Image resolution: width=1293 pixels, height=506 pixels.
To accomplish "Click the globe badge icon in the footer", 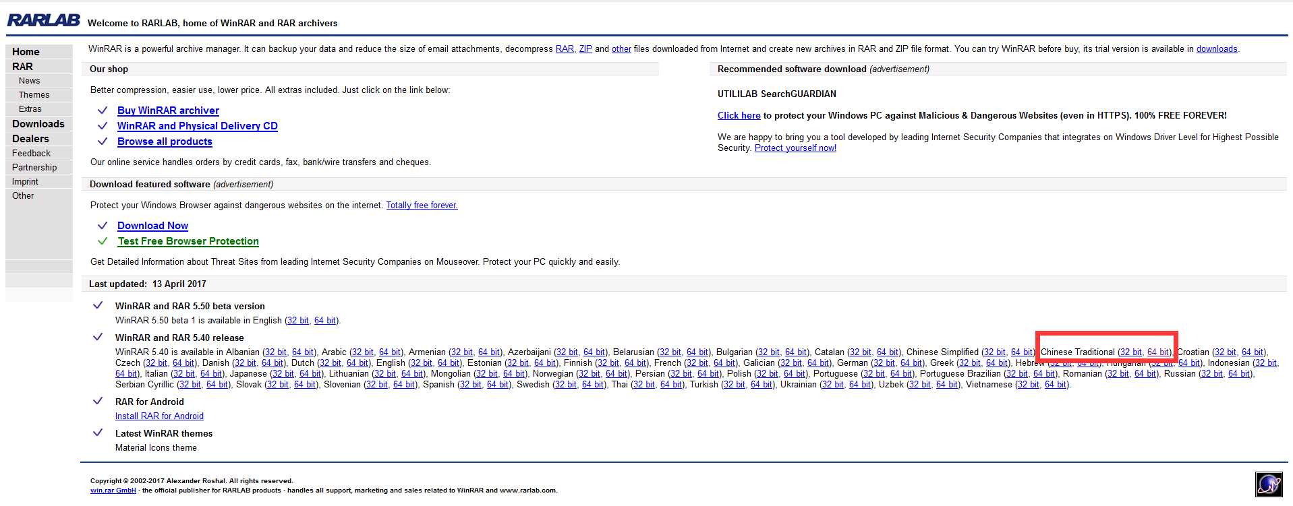I will pos(1269,484).
